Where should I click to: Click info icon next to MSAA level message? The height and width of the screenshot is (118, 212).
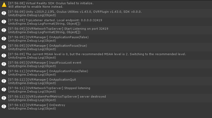[x=4, y=56]
